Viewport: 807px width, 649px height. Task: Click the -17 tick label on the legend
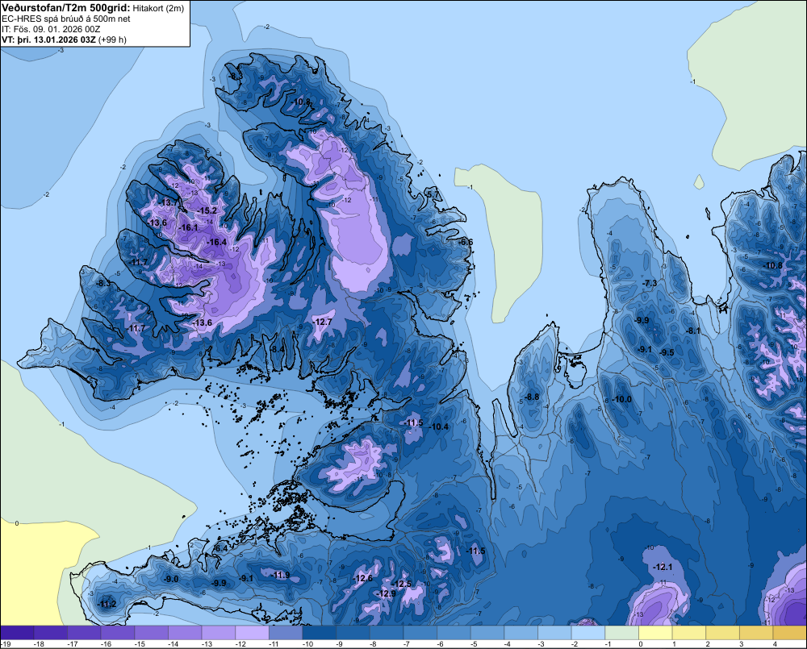click(x=73, y=644)
